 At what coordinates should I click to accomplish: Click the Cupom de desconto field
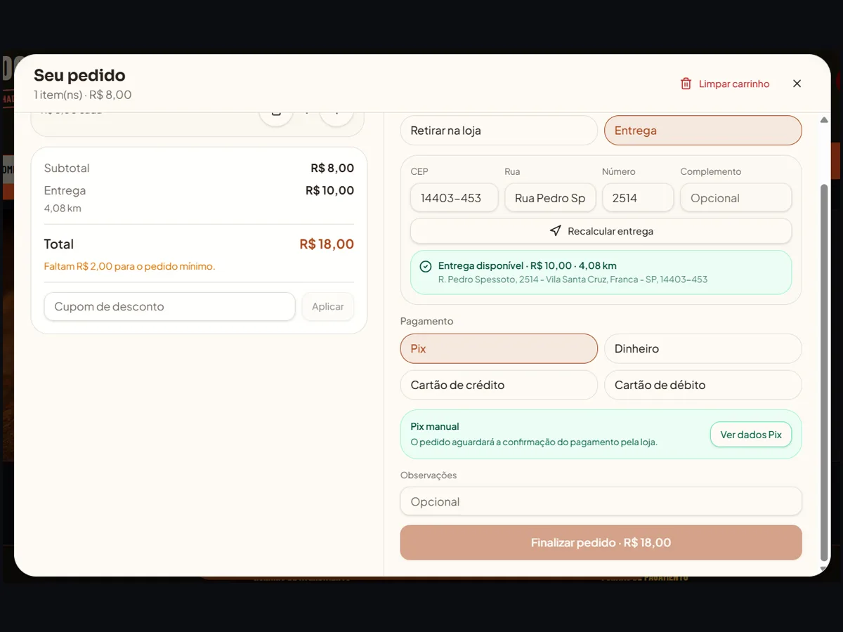point(169,307)
